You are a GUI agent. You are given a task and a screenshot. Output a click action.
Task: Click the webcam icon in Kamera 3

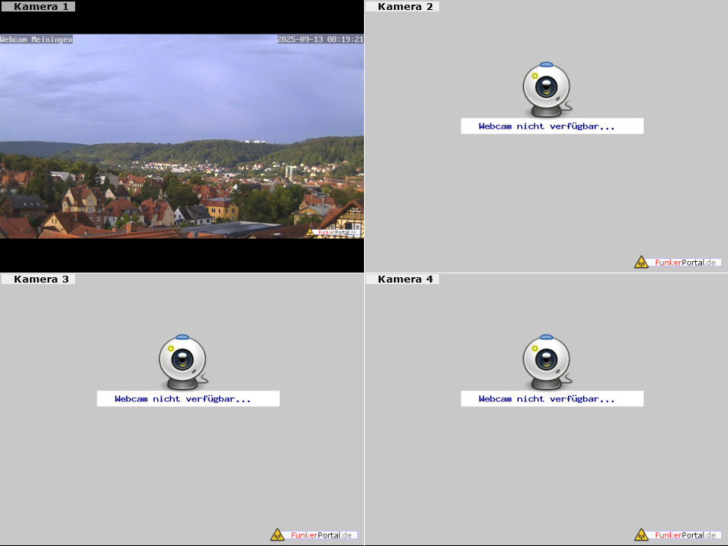[183, 362]
